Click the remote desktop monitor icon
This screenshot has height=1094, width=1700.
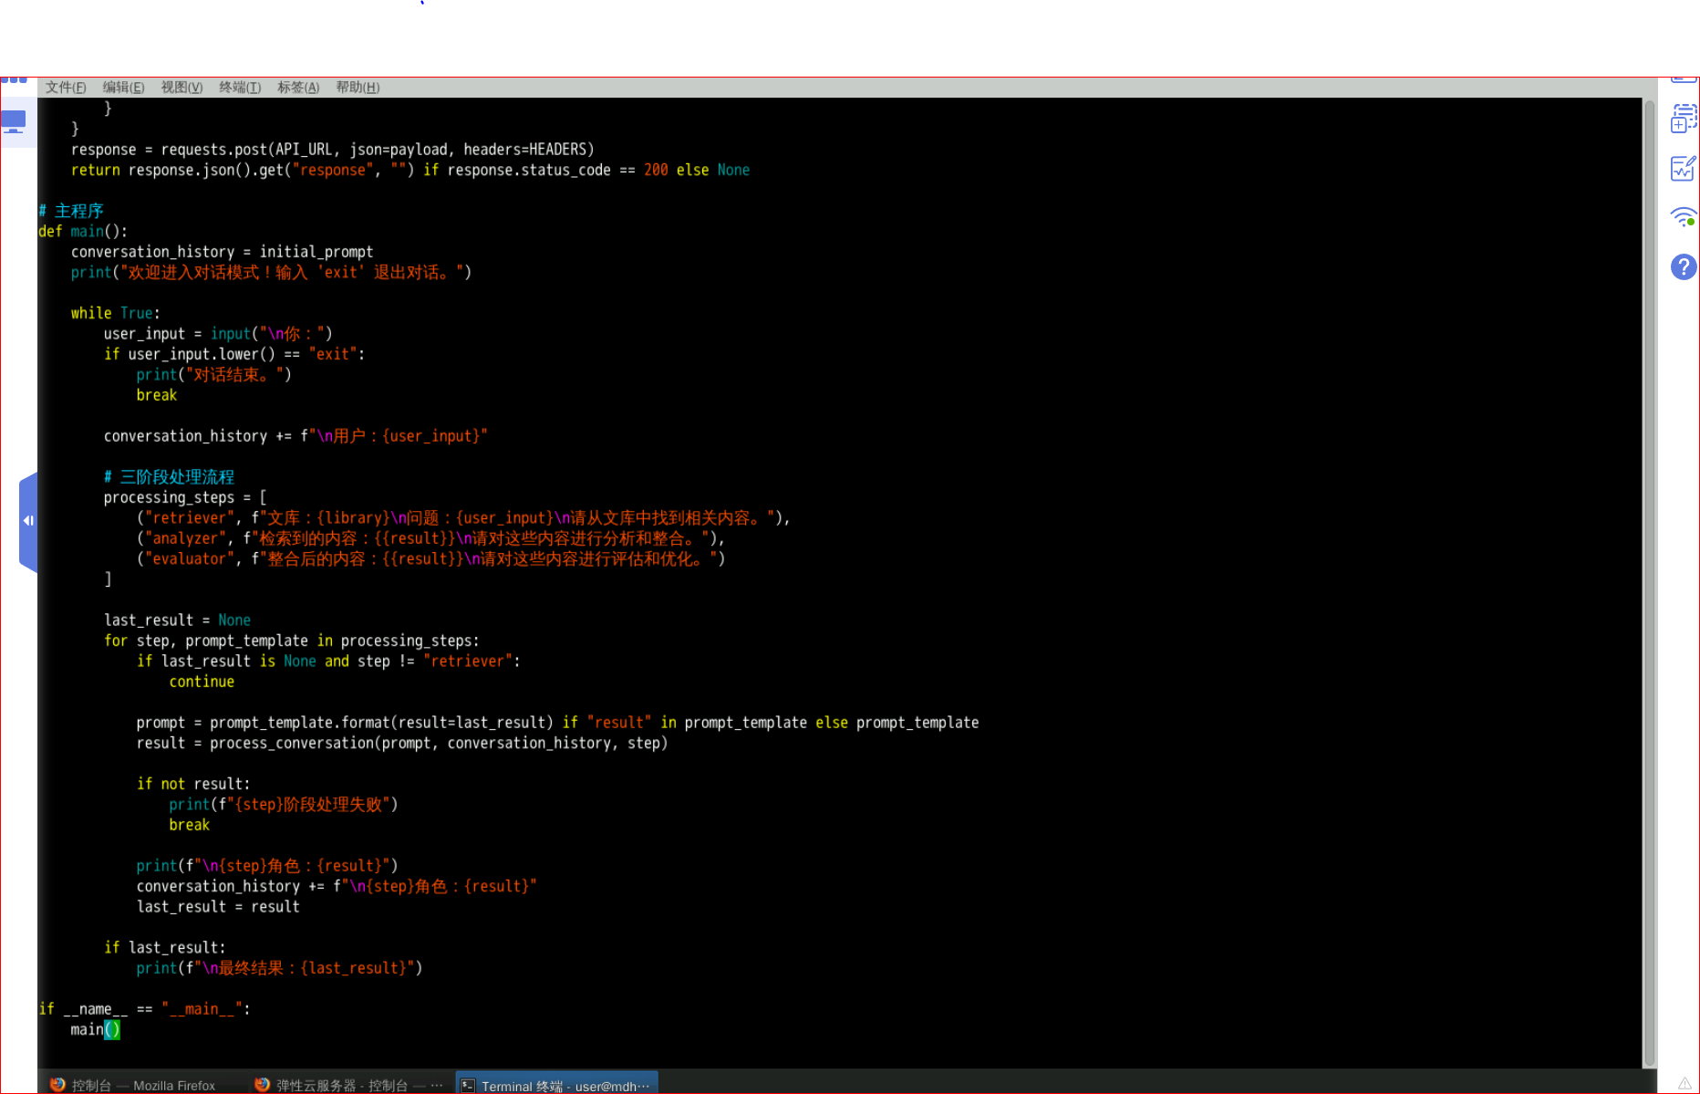point(15,122)
